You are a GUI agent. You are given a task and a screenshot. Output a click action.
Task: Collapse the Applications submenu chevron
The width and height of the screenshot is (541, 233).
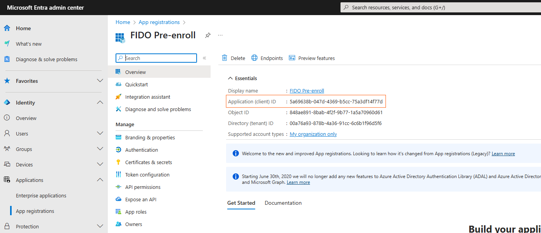click(100, 180)
